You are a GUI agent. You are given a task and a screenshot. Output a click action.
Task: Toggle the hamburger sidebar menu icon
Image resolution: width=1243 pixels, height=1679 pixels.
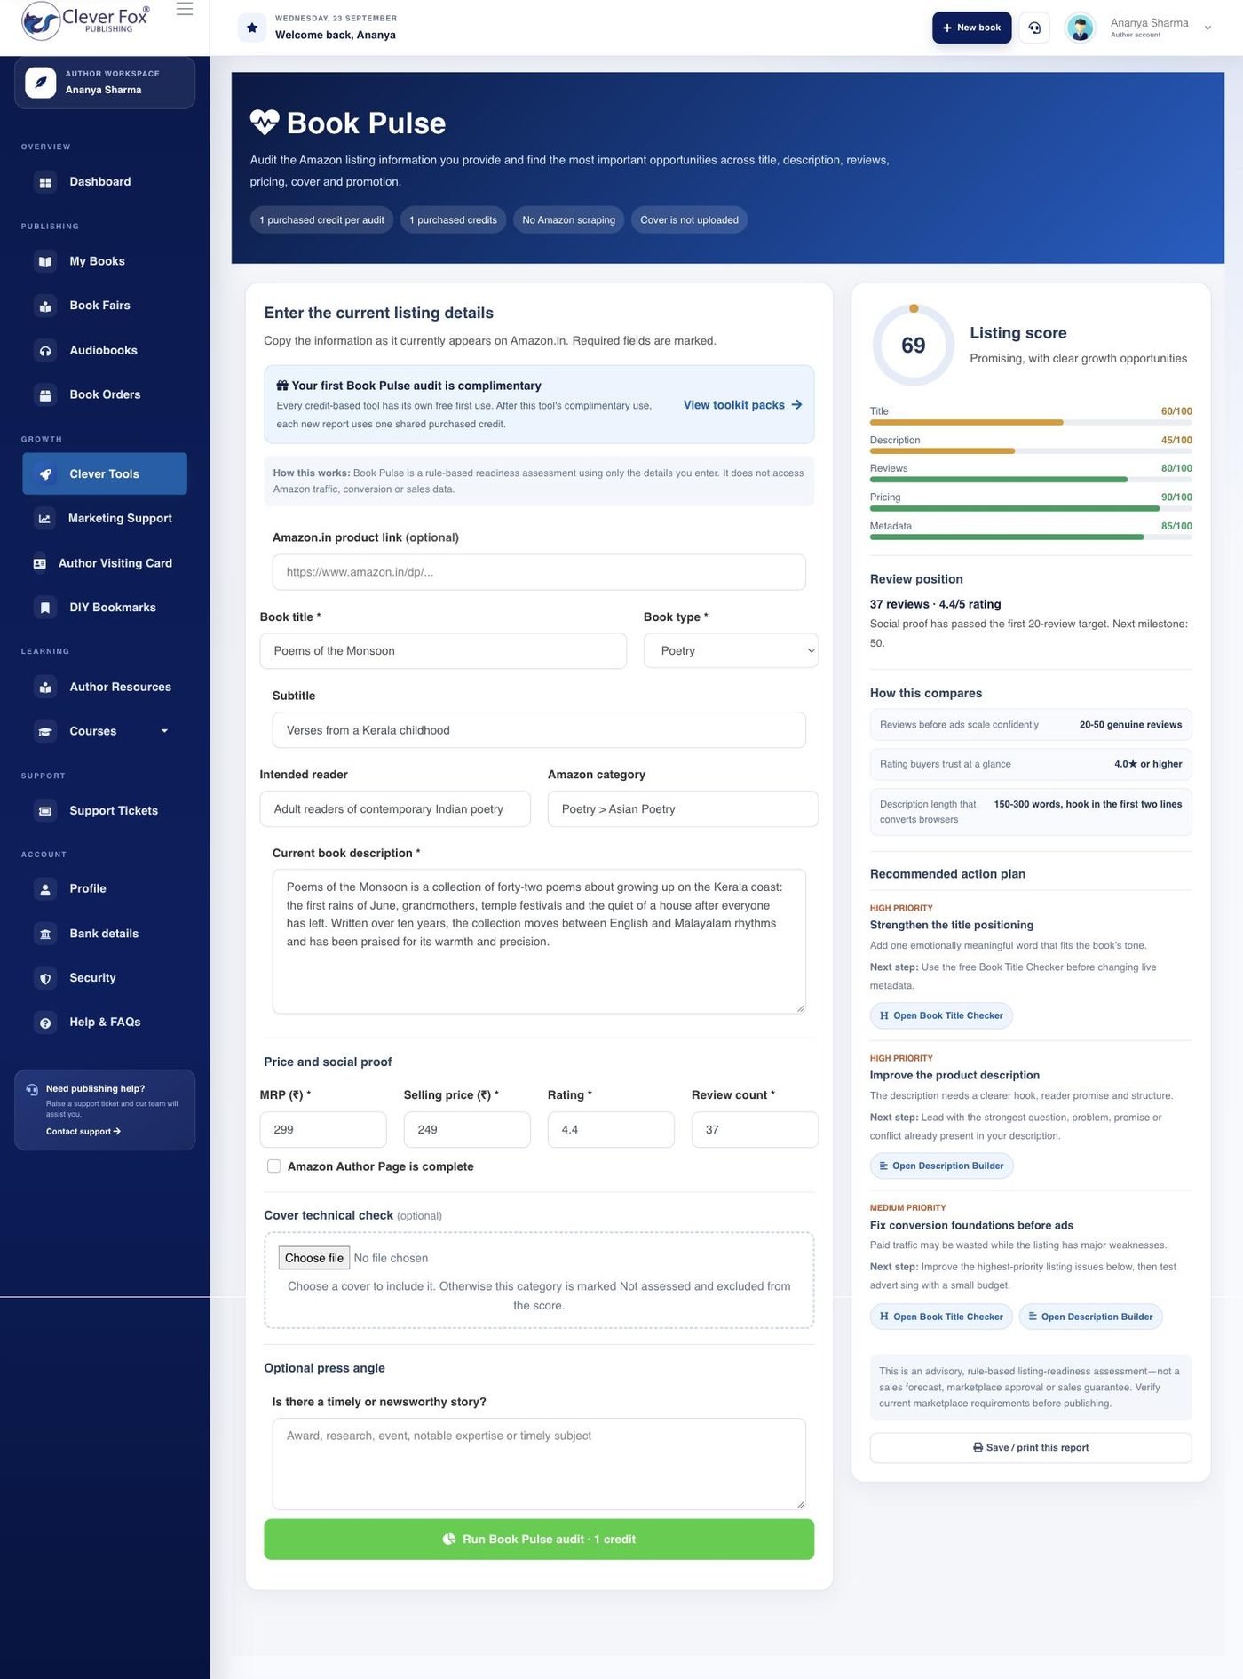tap(185, 9)
